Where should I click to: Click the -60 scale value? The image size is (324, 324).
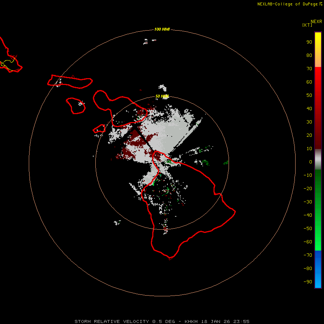coord(308,242)
